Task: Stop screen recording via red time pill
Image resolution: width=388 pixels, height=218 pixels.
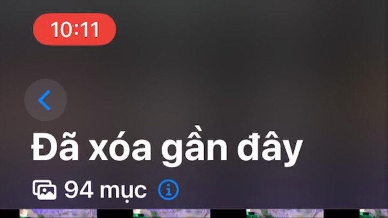Action: (74, 29)
